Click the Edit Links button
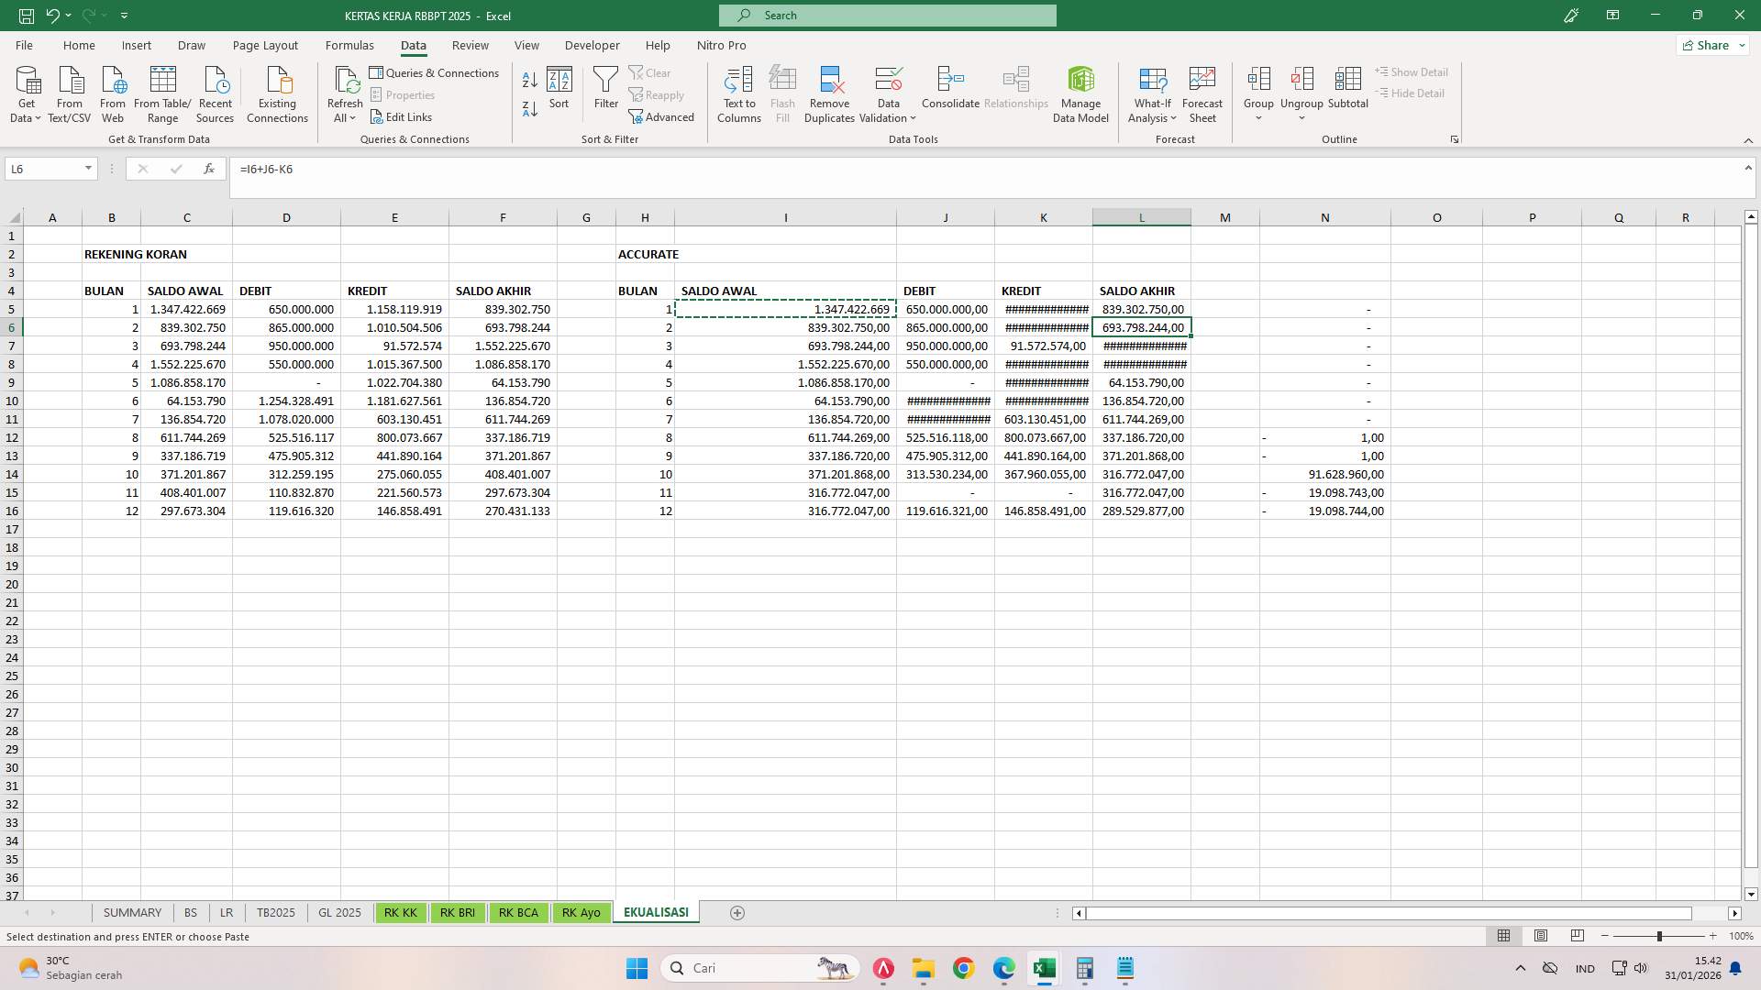The image size is (1761, 990). click(401, 116)
